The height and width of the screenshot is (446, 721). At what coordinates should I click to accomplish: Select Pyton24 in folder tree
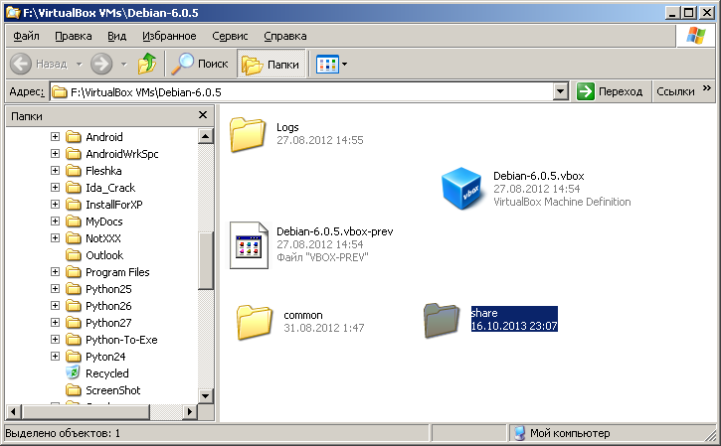[105, 357]
